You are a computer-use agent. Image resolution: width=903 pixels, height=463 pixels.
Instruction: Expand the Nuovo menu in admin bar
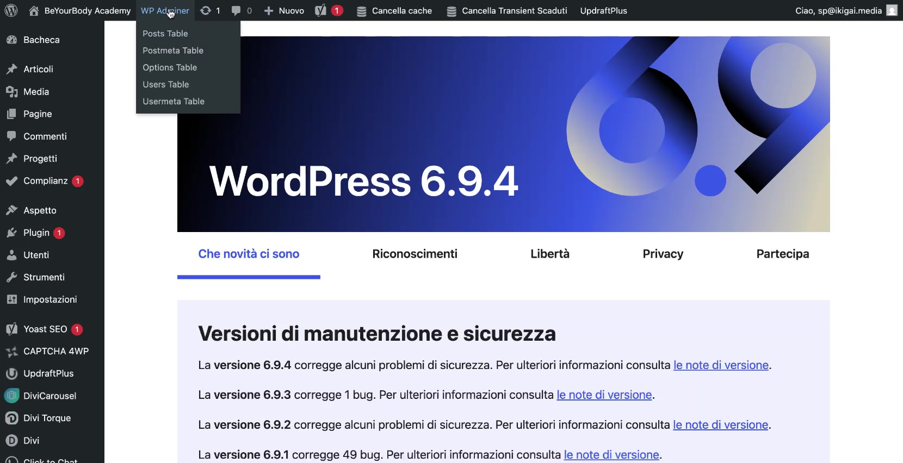(x=284, y=10)
